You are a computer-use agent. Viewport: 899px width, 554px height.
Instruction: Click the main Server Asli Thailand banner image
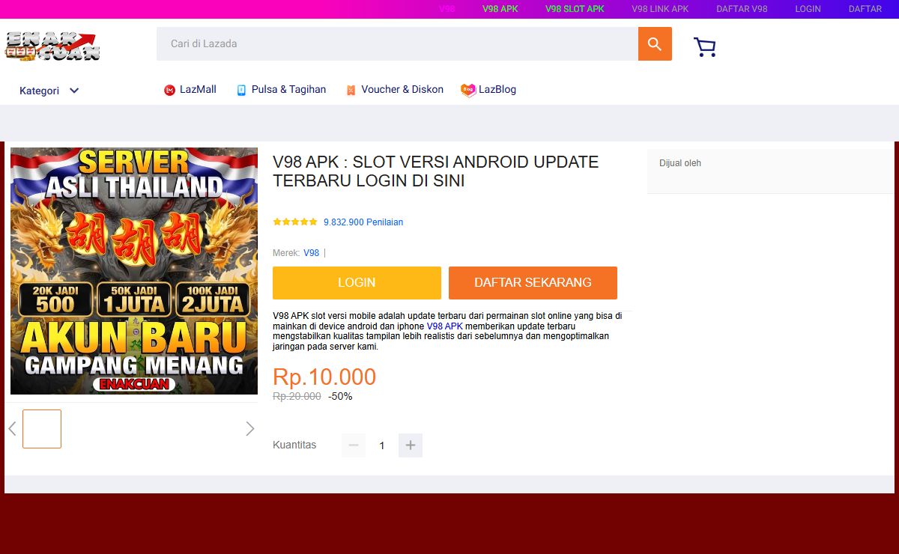[x=134, y=271]
